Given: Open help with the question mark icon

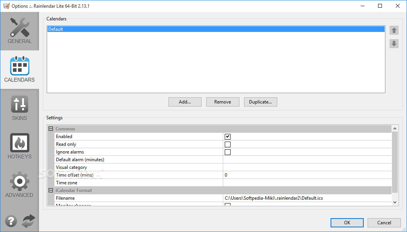Looking at the screenshot, I should coord(11,221).
